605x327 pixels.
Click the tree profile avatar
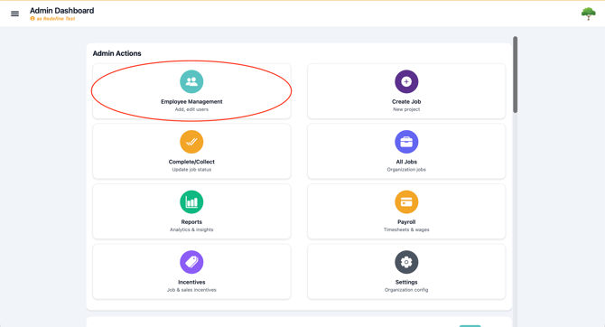[588, 14]
